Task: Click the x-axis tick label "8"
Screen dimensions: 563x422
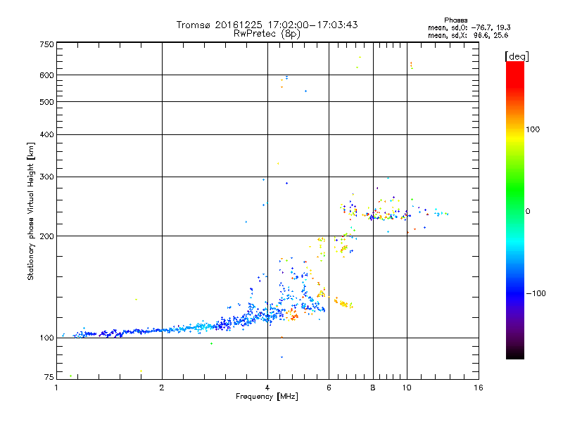Action: pyautogui.click(x=373, y=388)
